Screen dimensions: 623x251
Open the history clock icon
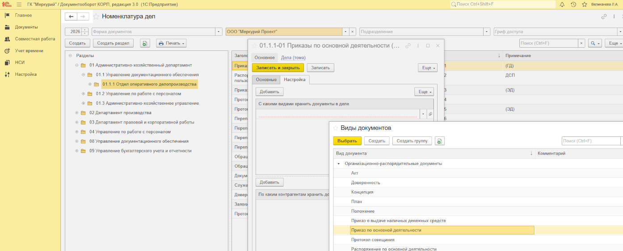(x=573, y=4)
